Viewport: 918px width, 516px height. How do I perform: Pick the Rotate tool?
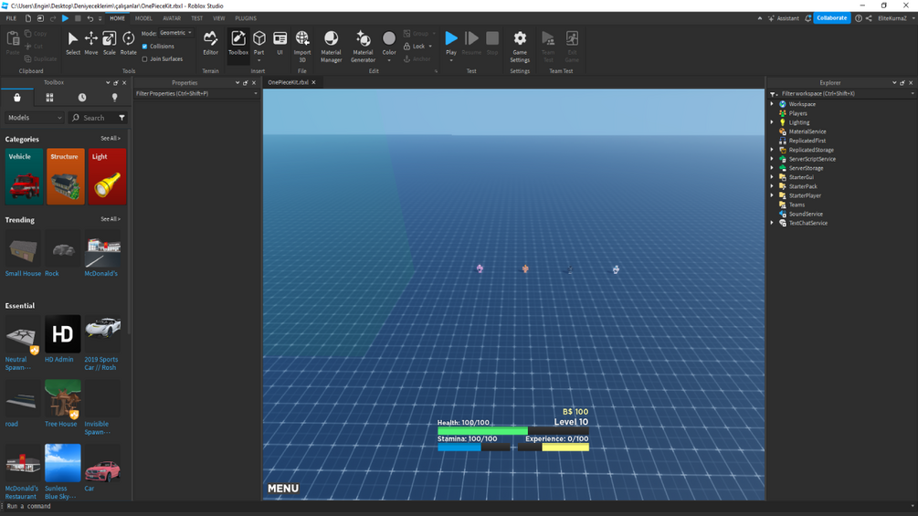[x=128, y=43]
